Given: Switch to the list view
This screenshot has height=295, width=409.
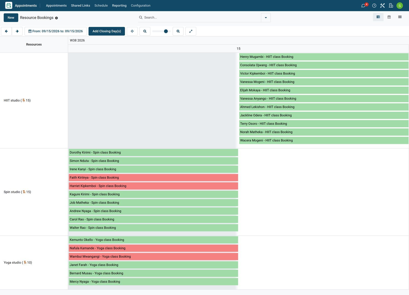Looking at the screenshot, I should click(x=400, y=17).
